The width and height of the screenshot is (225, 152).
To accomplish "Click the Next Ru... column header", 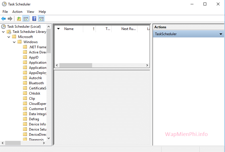I will pyautogui.click(x=125, y=29).
